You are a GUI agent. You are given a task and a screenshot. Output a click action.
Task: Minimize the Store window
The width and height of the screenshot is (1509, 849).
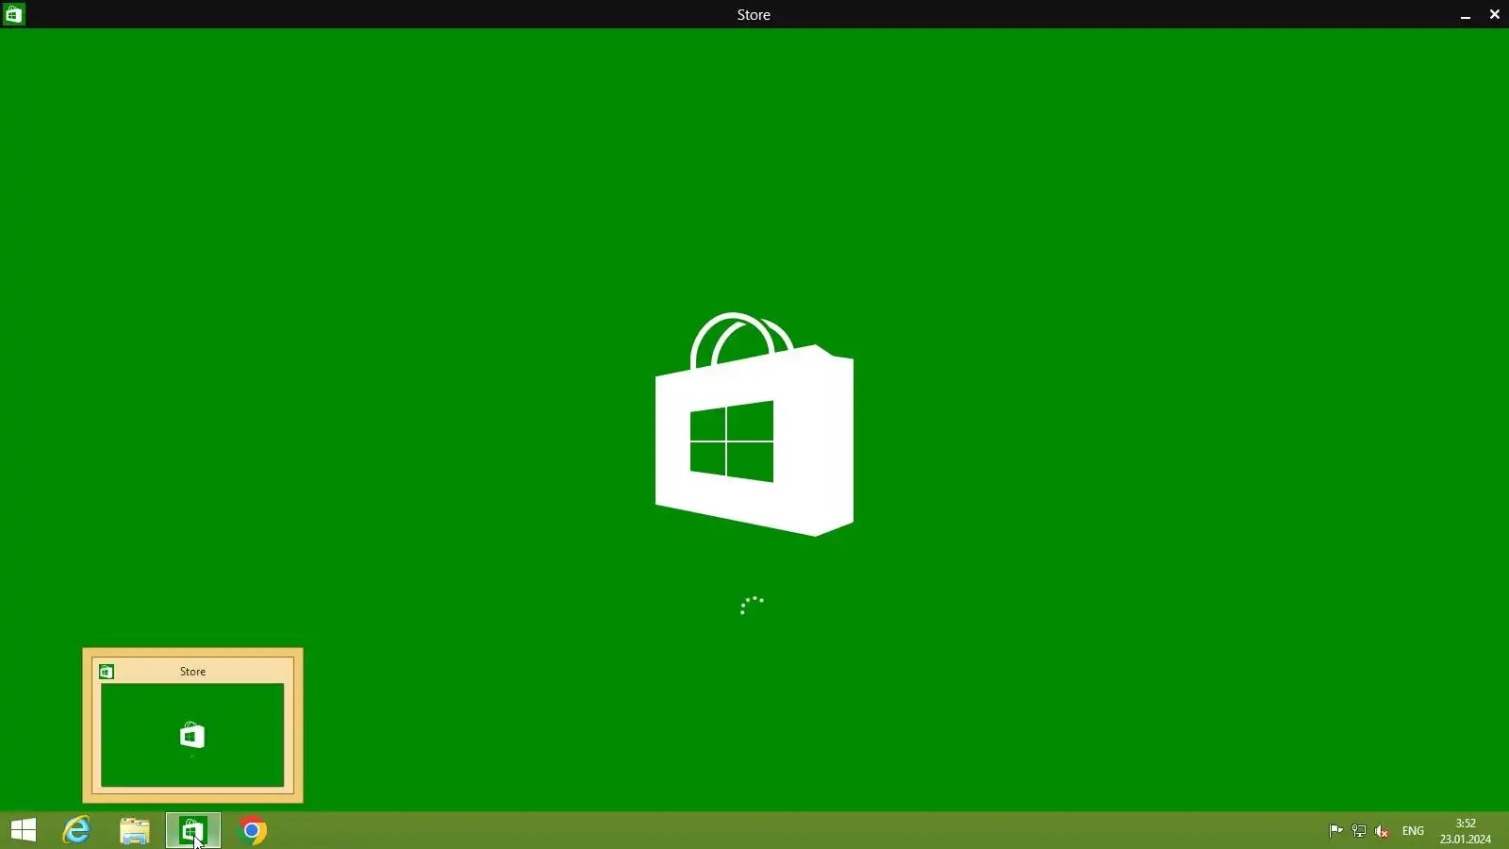[1466, 15]
